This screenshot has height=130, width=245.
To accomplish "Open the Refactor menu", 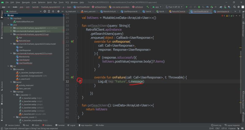I will click(x=42, y=2).
